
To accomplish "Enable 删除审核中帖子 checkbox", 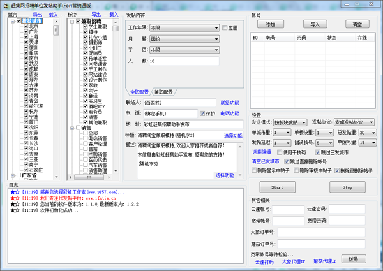I will pos(296,170).
